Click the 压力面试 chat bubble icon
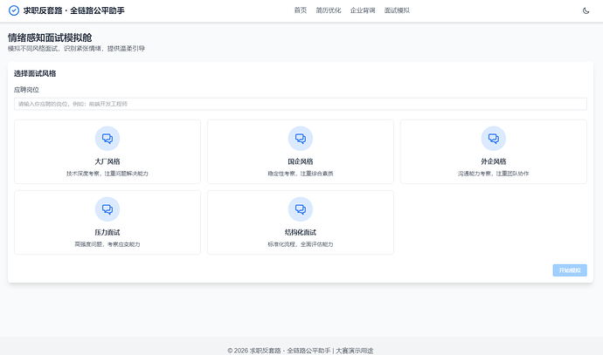This screenshot has height=355, width=603. pos(107,209)
